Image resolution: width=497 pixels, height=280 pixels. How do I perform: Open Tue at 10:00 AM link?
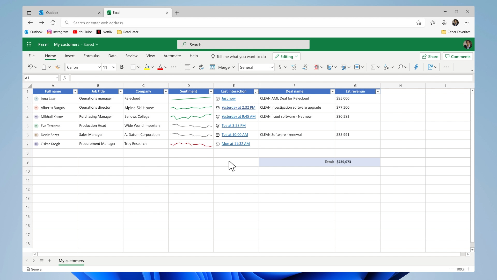[x=235, y=135]
